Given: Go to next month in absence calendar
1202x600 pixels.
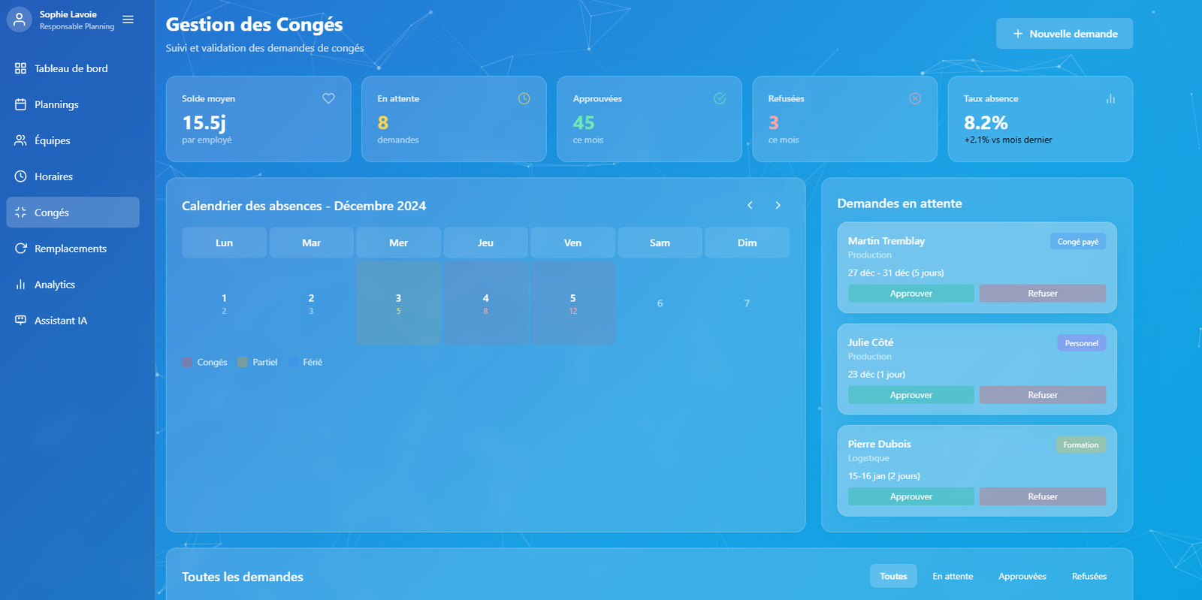Looking at the screenshot, I should click(x=778, y=205).
